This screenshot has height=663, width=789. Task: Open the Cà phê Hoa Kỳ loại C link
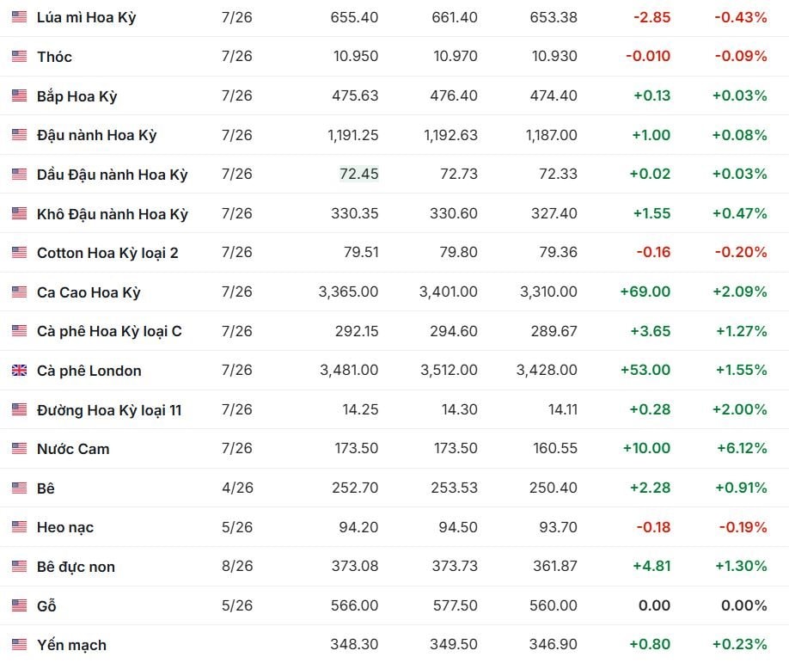tap(109, 331)
